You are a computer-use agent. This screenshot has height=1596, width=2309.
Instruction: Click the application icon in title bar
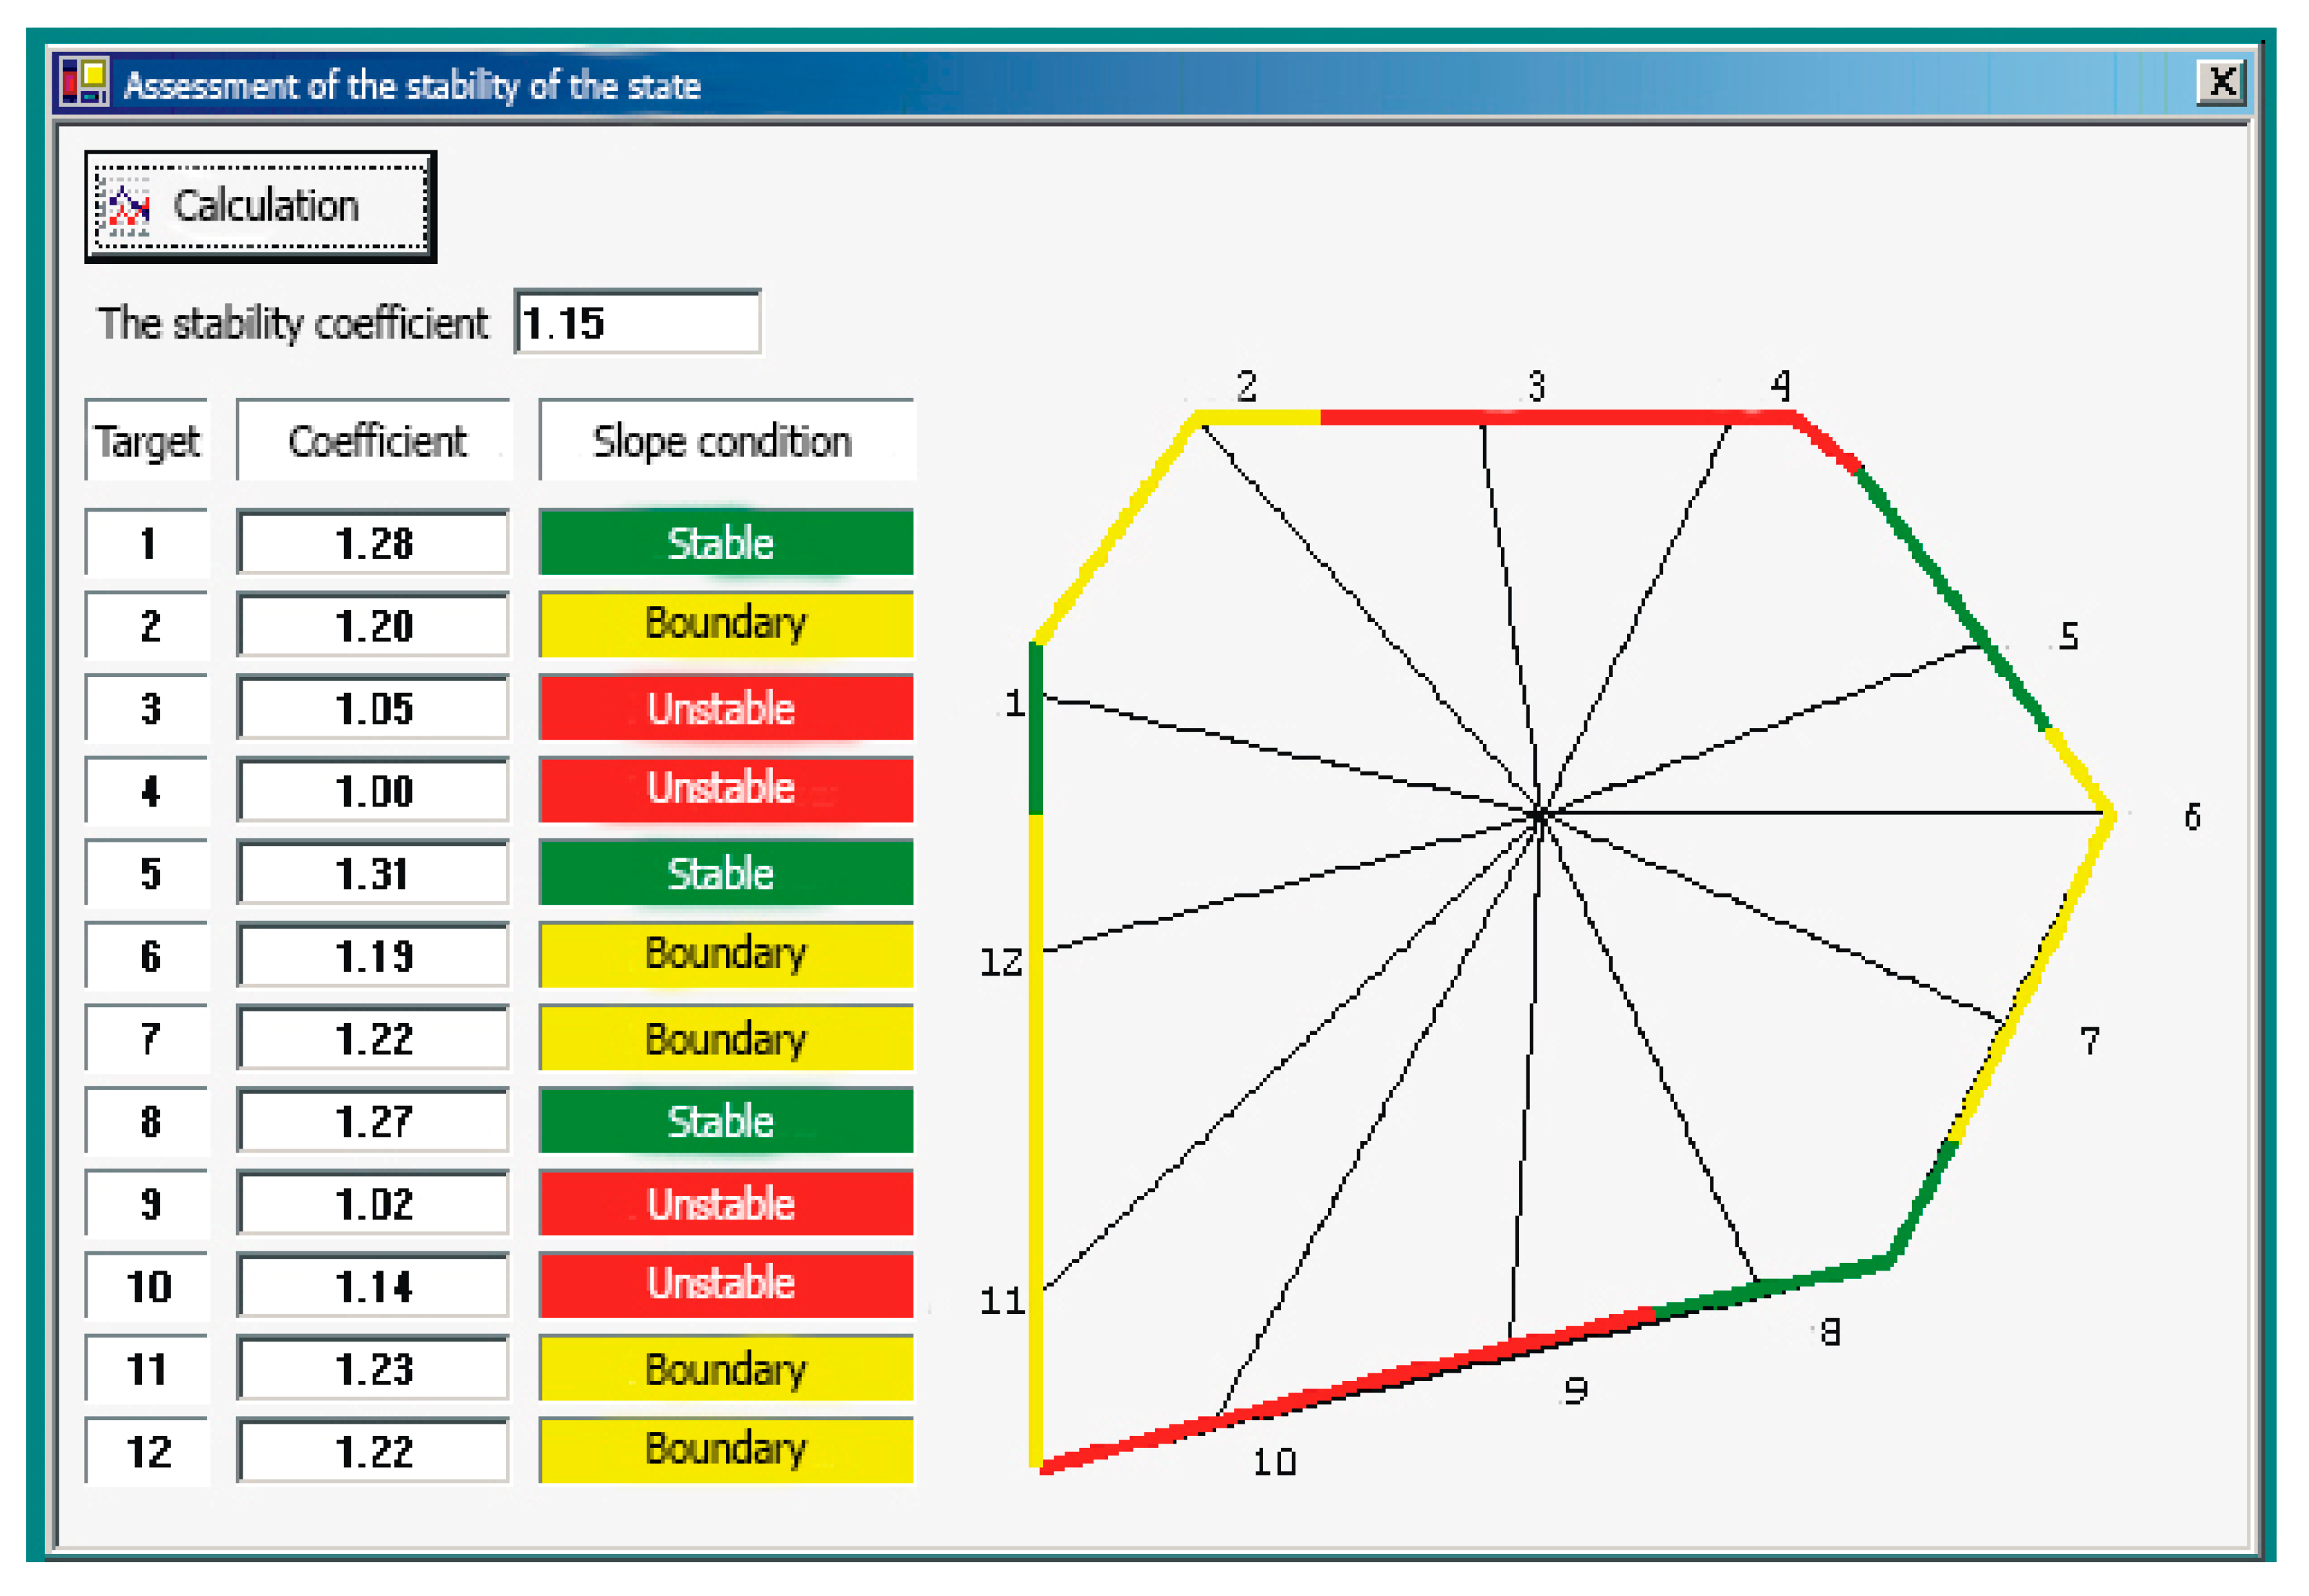(x=84, y=82)
